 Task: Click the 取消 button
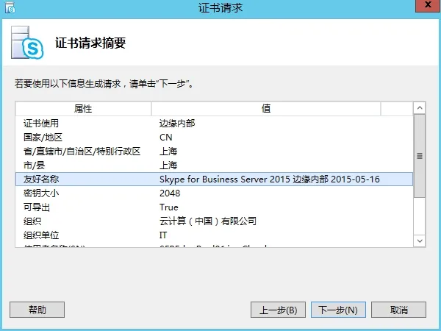coord(398,310)
